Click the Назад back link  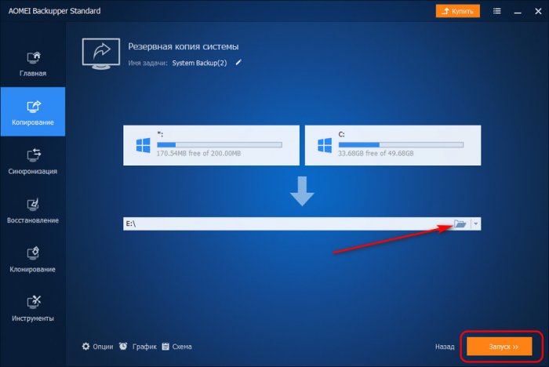[x=445, y=347]
